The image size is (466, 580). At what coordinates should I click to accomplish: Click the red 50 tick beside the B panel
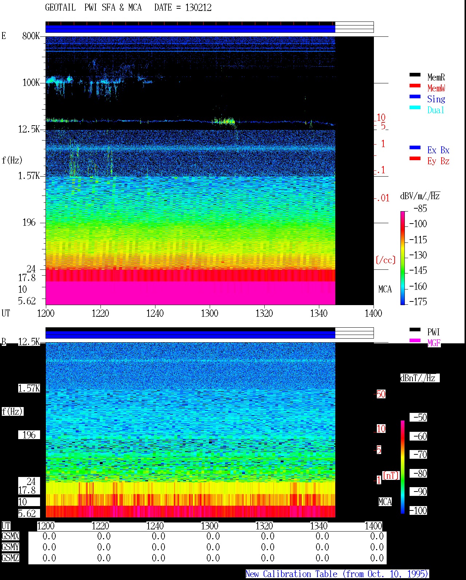pyautogui.click(x=381, y=394)
